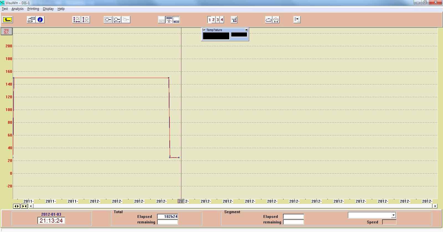Click the time scrollbar right arrow
Screen dimensions: 443x232
coord(435,206)
